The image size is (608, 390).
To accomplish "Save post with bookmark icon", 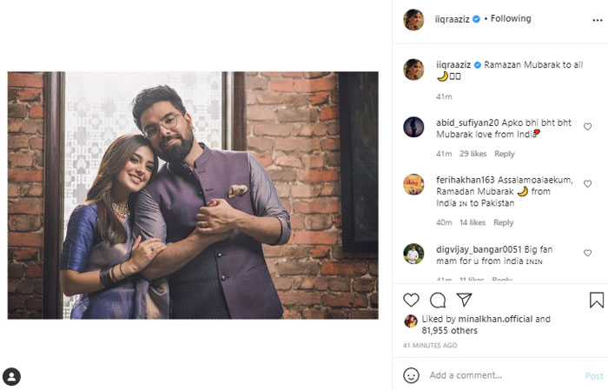I will click(597, 300).
